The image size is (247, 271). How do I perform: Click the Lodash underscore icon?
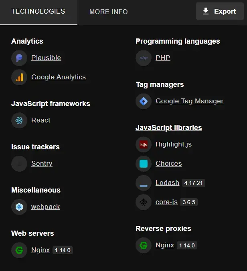click(x=144, y=183)
